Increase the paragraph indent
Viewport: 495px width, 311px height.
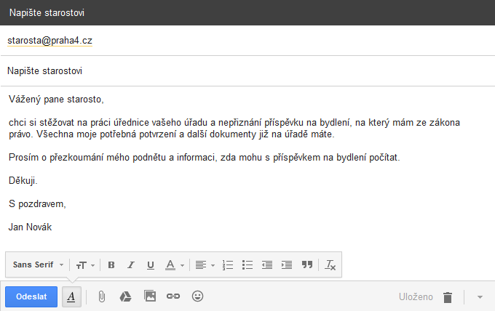(287, 265)
